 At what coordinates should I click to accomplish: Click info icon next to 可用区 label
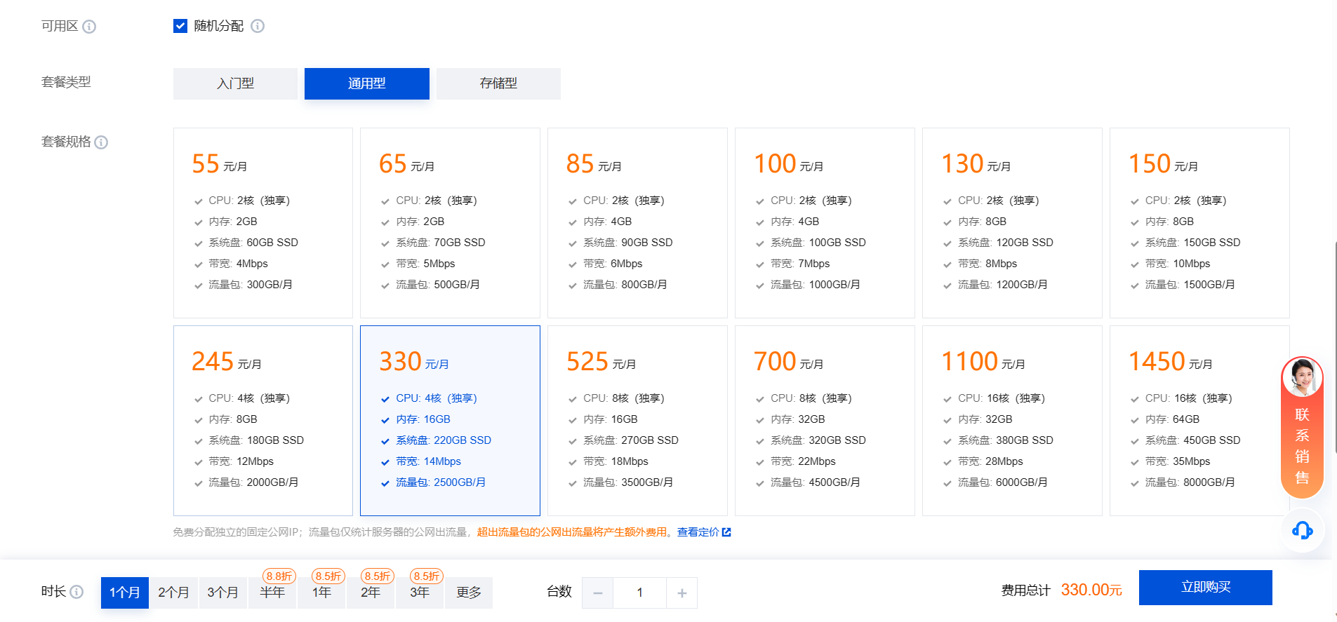(x=89, y=27)
